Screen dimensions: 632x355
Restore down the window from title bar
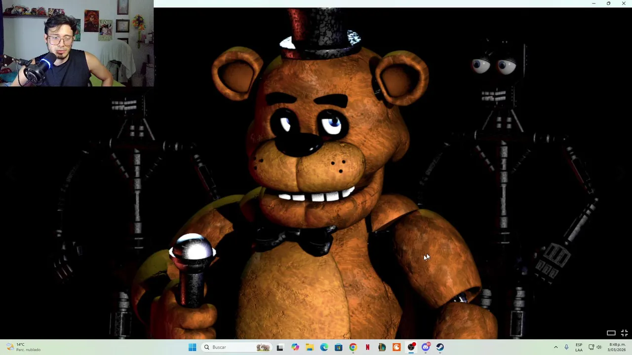[x=608, y=3]
